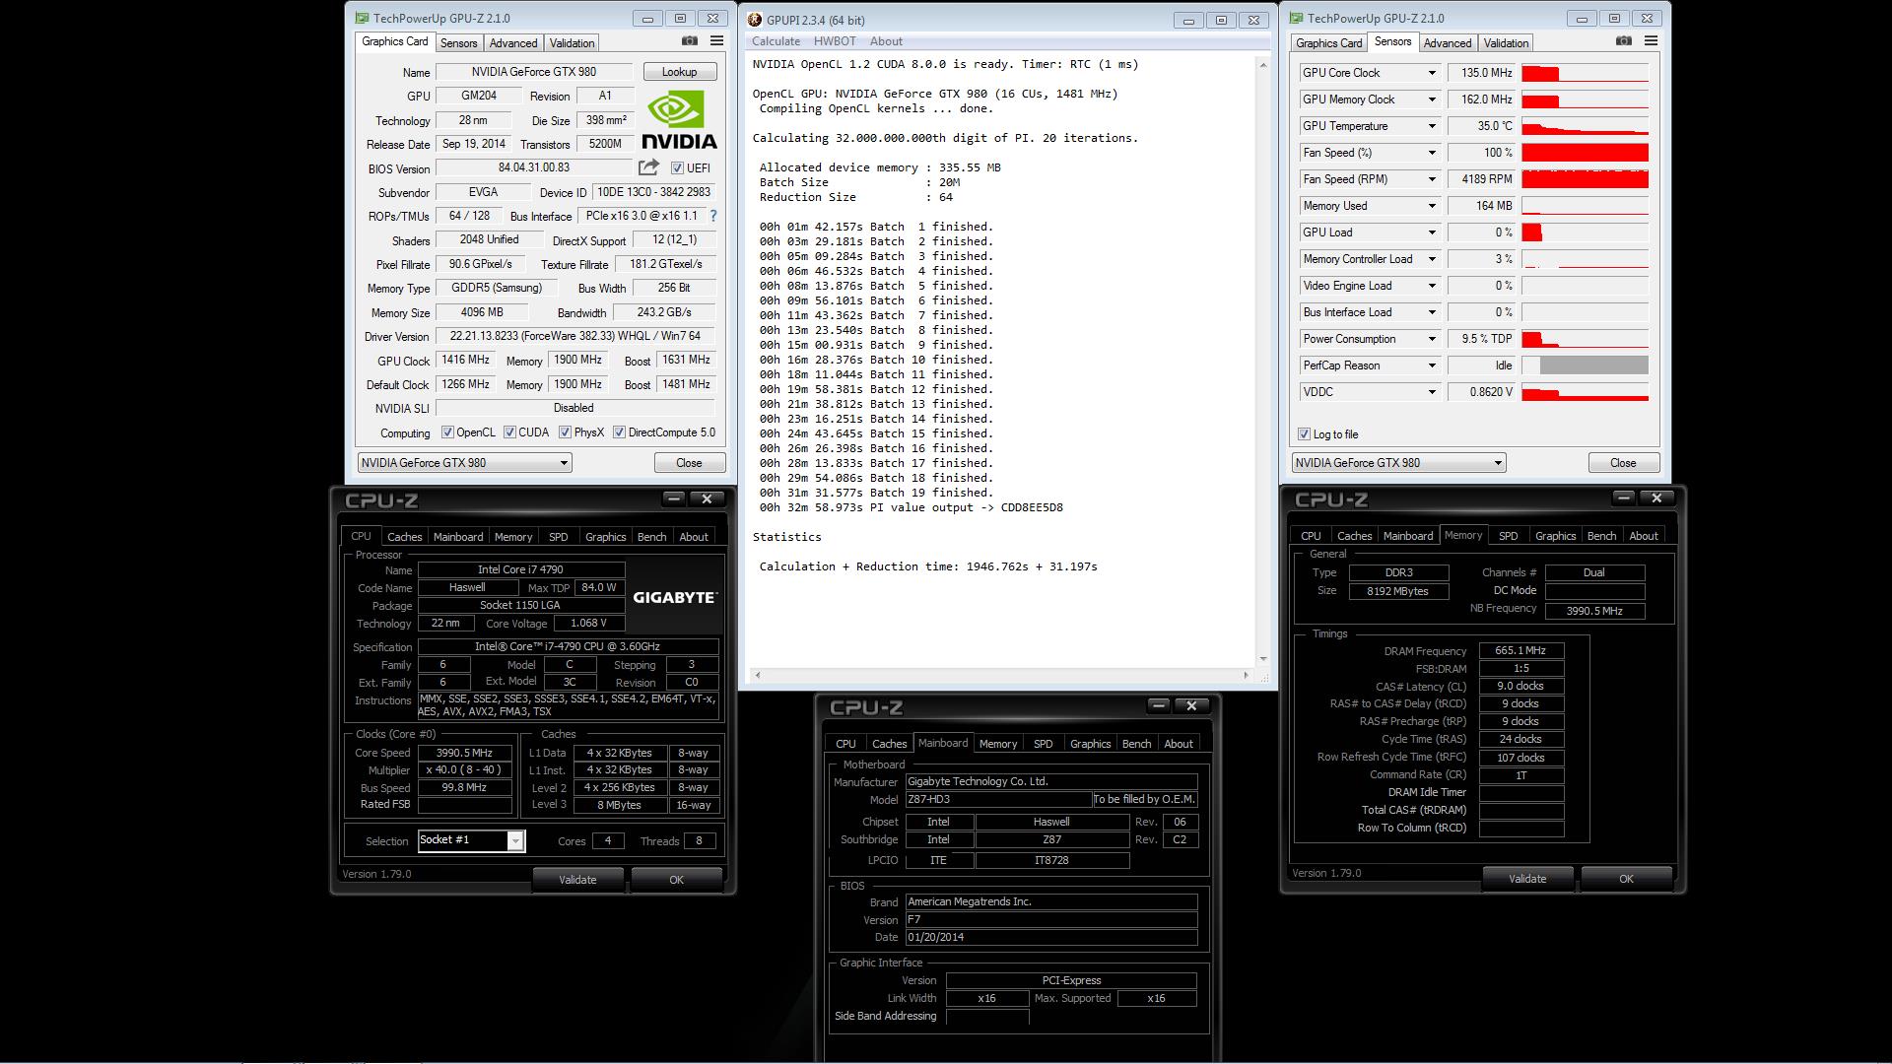This screenshot has height=1064, width=1892.
Task: Open Advanced tab in GPU-Z Sensors window
Action: [1448, 43]
